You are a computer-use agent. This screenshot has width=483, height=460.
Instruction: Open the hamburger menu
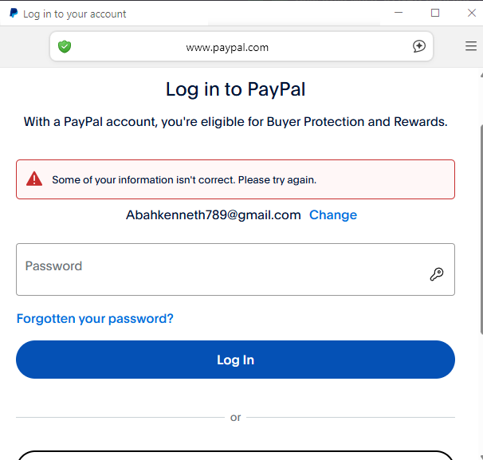[x=471, y=47]
